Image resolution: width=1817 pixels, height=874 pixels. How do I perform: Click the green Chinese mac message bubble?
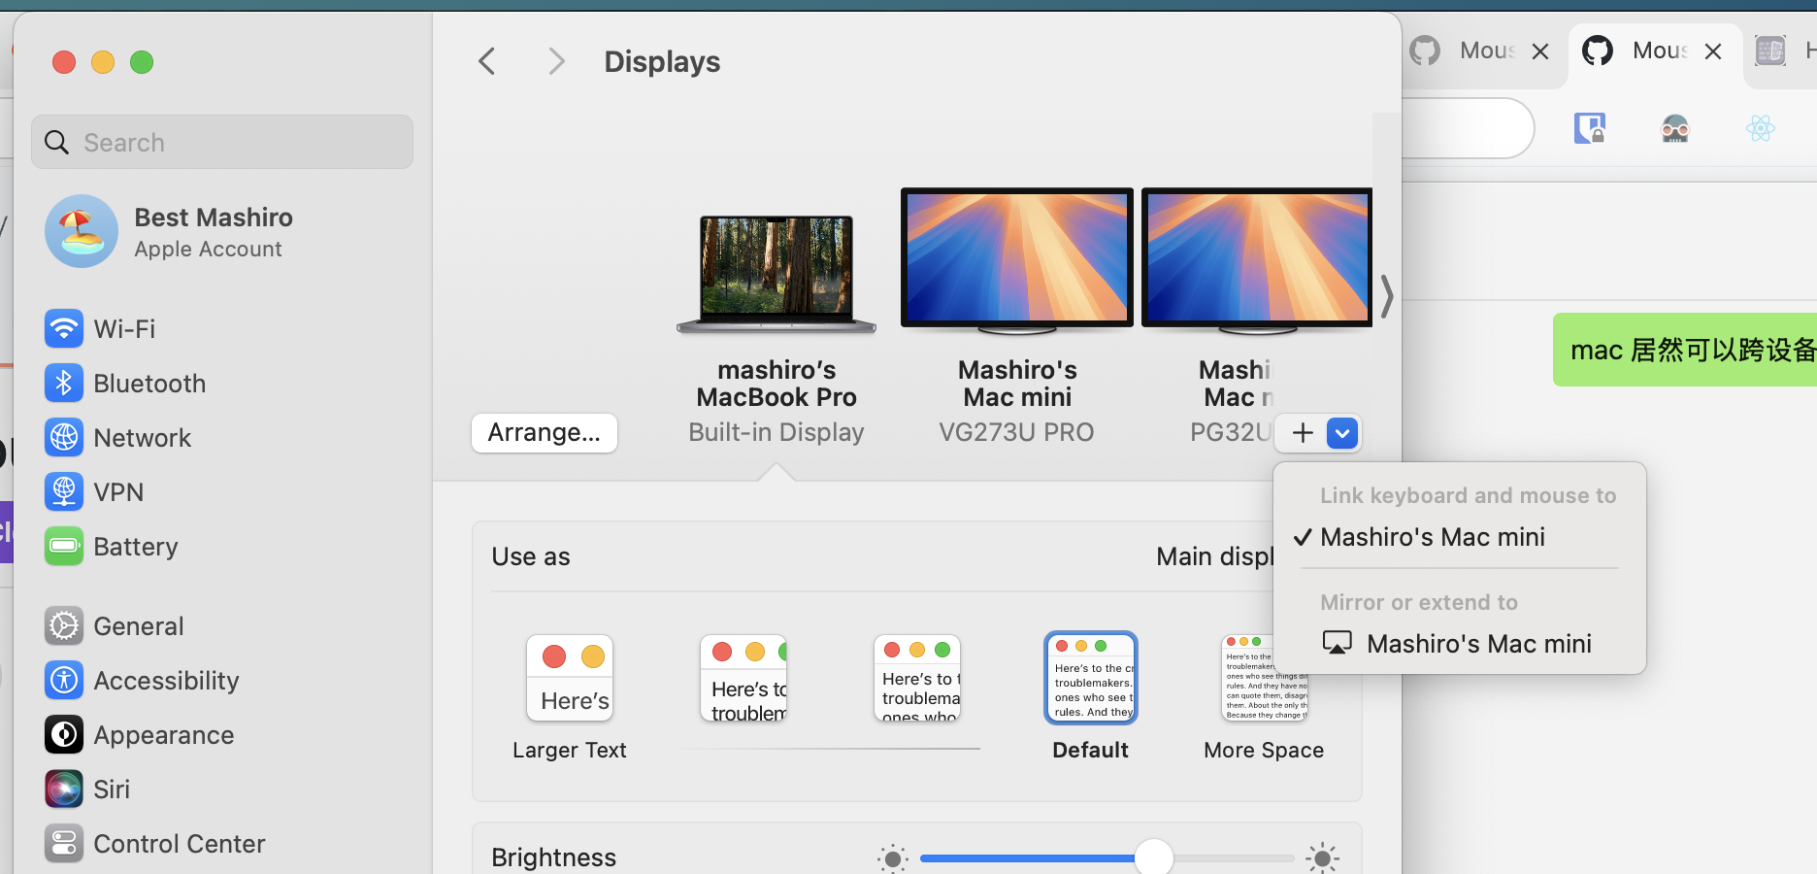(1685, 350)
